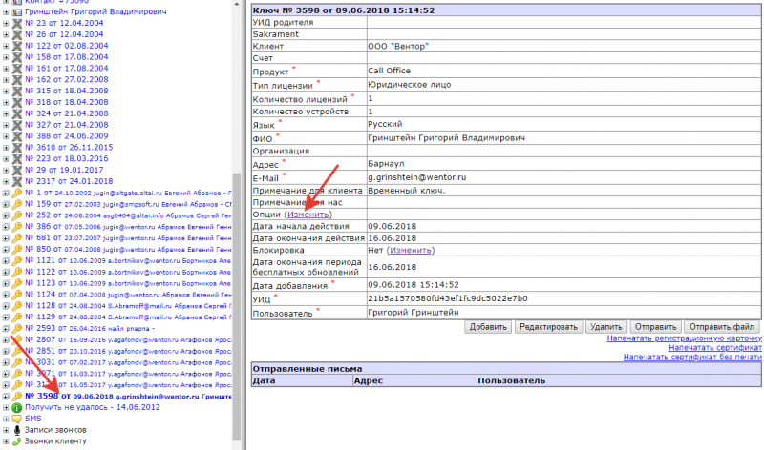Click the crossed icon next to № 122 от 02.08.2004
Viewport: 764px width, 450px height.
(x=17, y=46)
